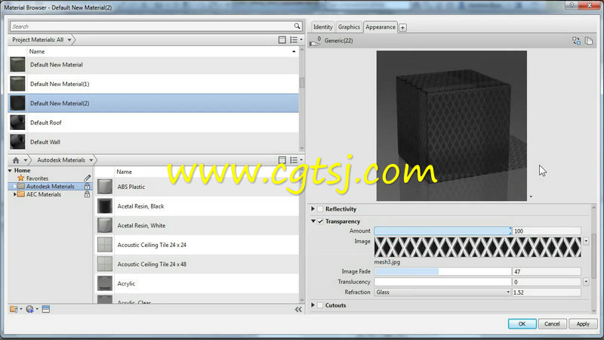Select Acoustic Ceiling Tile 24 x 24
Screen dimensions: 604x340
tap(197, 245)
